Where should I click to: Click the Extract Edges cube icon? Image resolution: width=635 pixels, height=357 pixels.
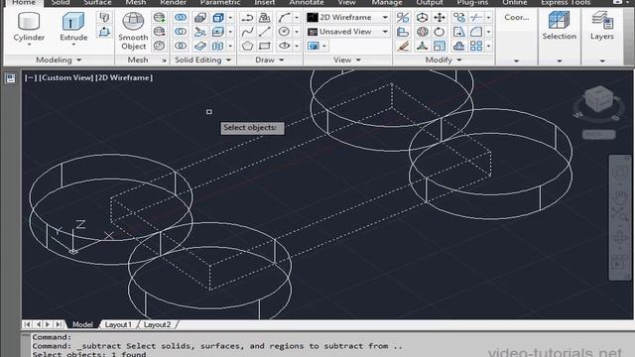click(x=218, y=18)
